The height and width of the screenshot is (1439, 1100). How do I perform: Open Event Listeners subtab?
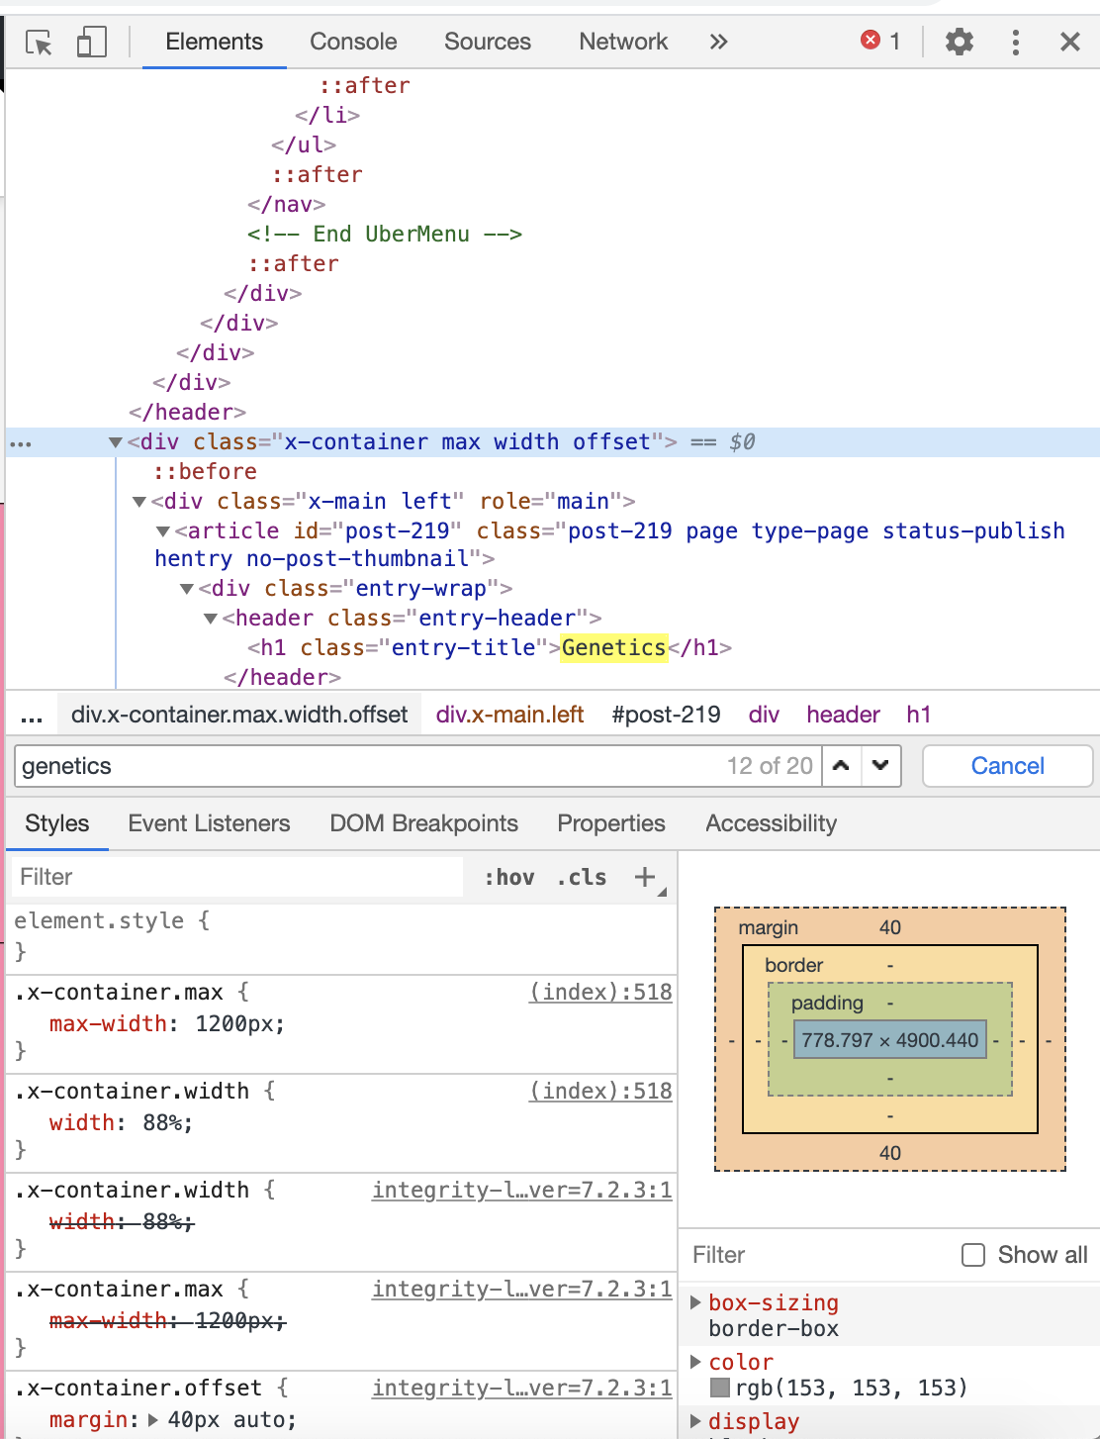209,823
